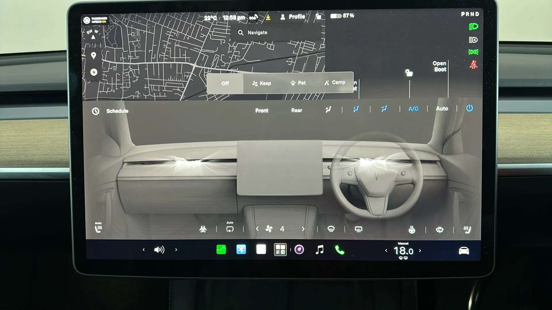The width and height of the screenshot is (552, 310).
Task: Open the phone app icon
Action: click(340, 250)
